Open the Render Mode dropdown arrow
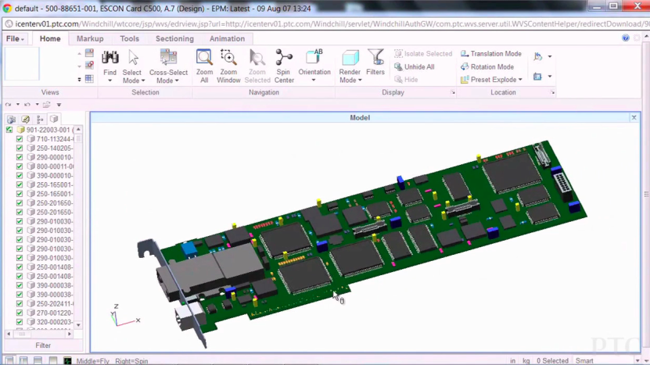The height and width of the screenshot is (365, 650). tap(360, 81)
